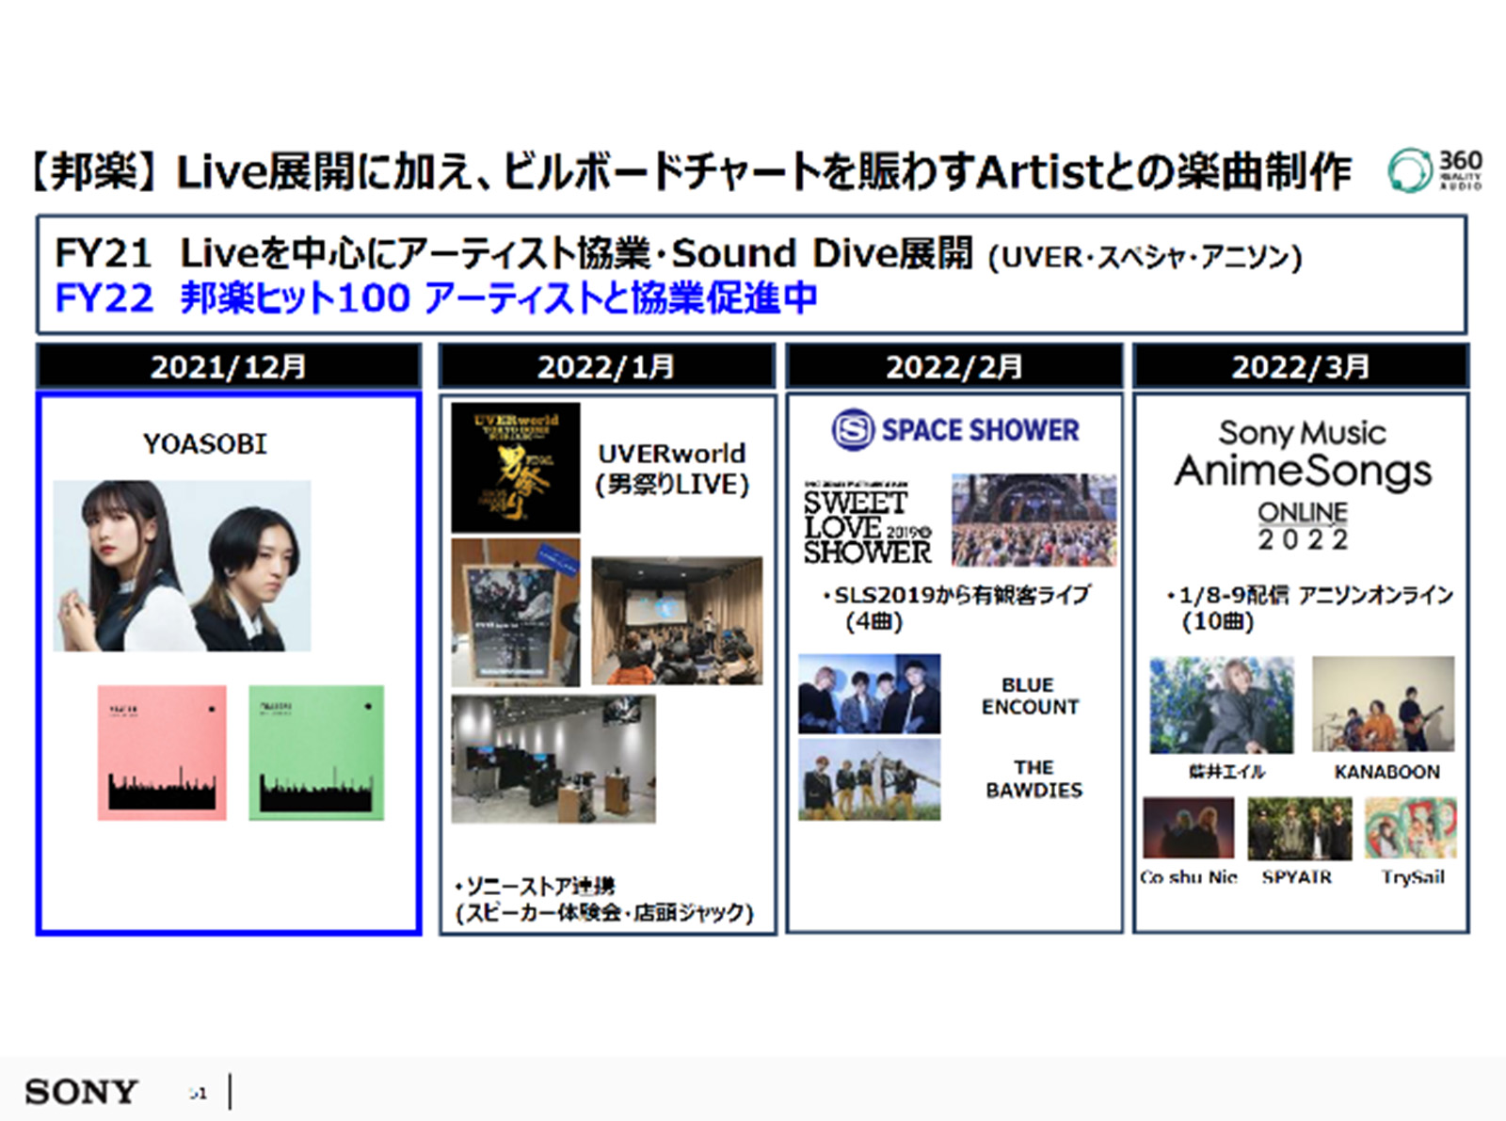
Task: Click the Co shu Nie caption
Action: [x=1189, y=877]
